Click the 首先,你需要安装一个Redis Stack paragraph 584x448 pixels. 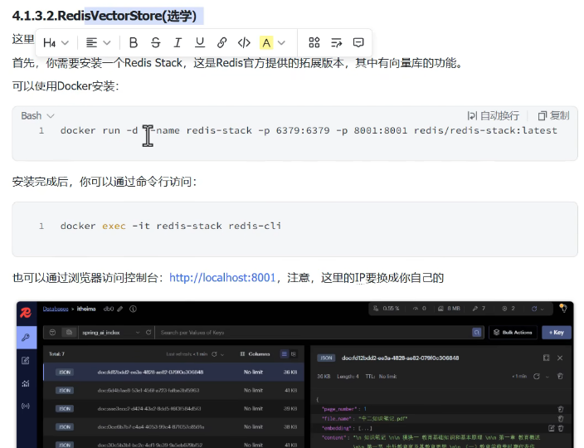coord(238,63)
